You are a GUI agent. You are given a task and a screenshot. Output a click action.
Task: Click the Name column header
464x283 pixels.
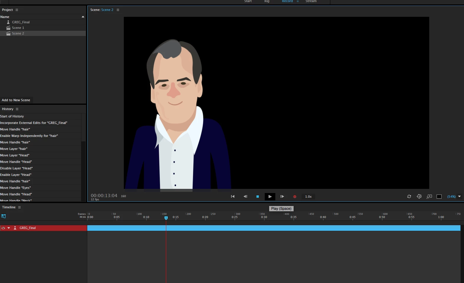coord(5,17)
